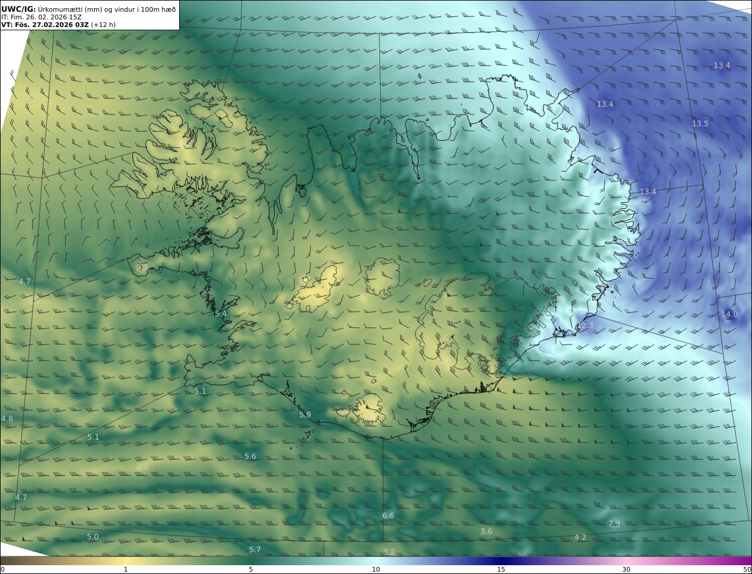
Task: Select the 6.6 value label
Action: tap(388, 516)
